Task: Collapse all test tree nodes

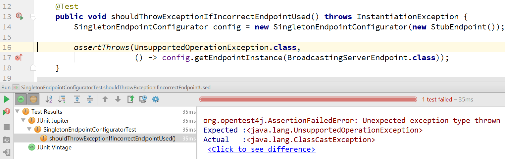Action: click(x=89, y=99)
